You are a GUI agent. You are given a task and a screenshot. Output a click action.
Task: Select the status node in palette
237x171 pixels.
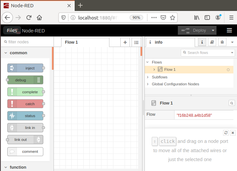coord(25,116)
